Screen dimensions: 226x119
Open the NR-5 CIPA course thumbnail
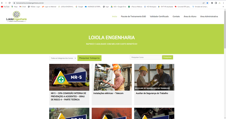coord(69,77)
